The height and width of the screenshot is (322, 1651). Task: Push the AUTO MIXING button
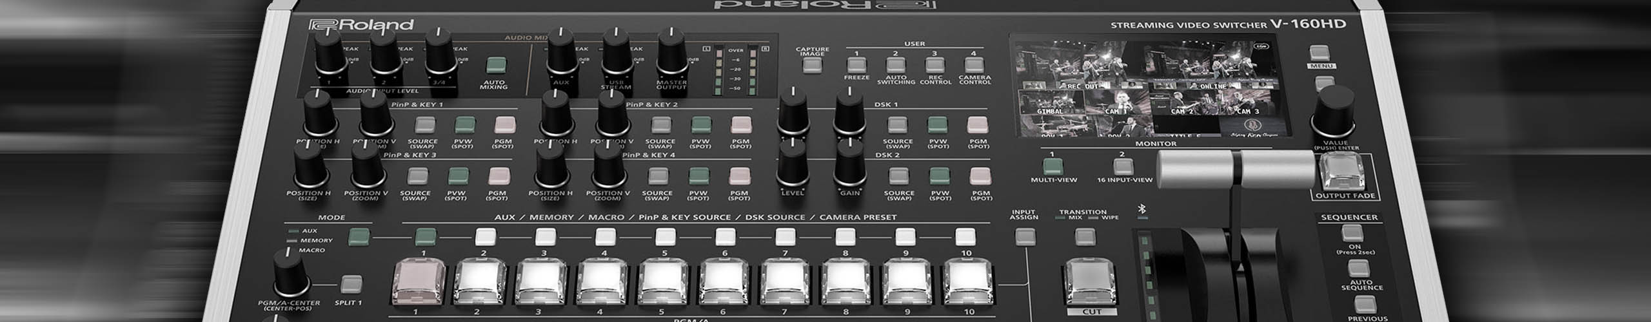click(x=495, y=66)
